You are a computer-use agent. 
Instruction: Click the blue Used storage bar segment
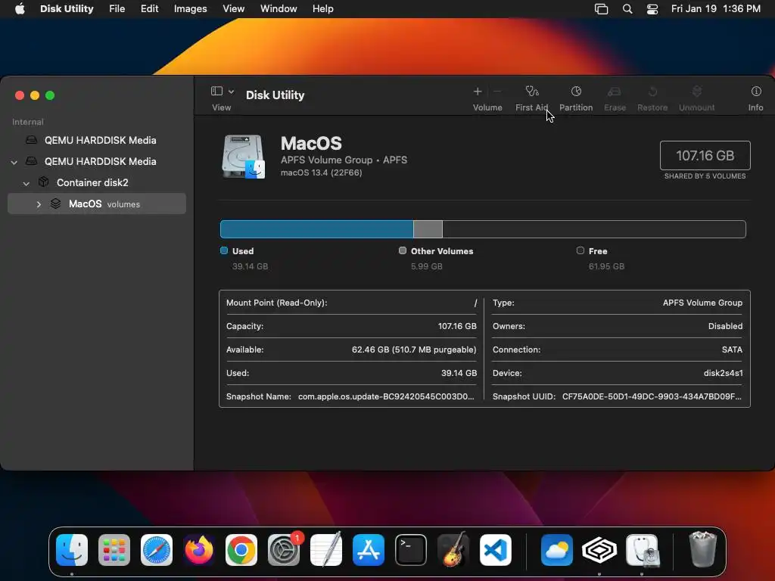click(x=317, y=229)
